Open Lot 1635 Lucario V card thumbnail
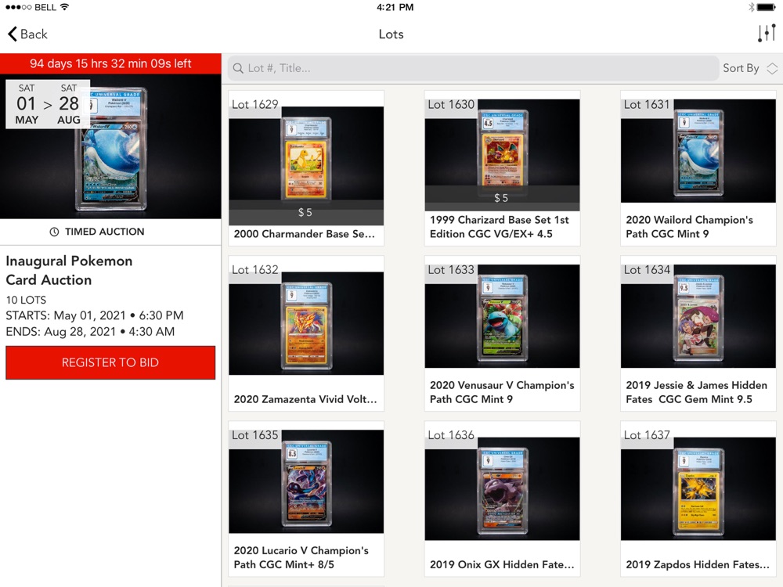Image resolution: width=783 pixels, height=587 pixels. point(306,481)
